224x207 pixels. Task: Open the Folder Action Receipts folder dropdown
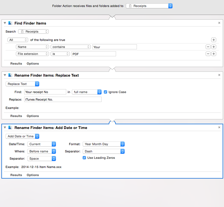click(149, 6)
